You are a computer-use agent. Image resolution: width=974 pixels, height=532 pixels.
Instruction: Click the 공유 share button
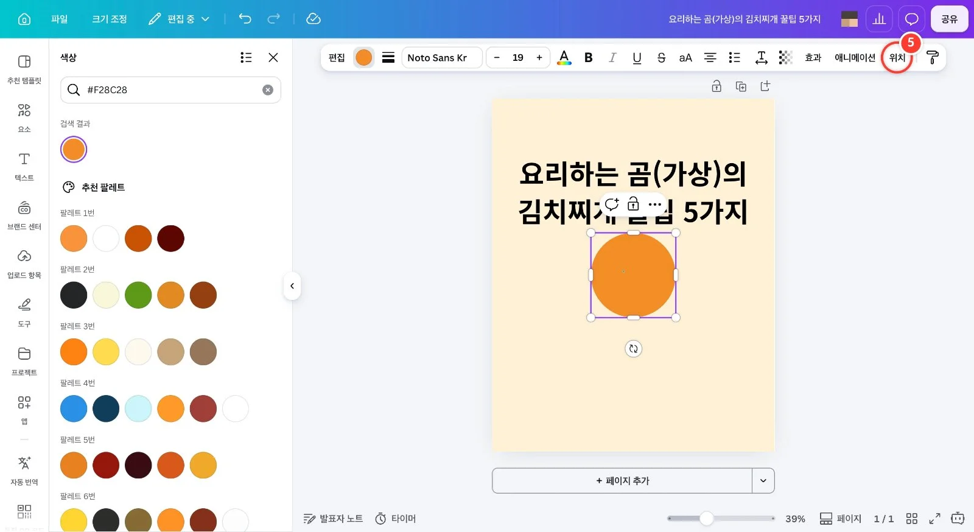[950, 19]
